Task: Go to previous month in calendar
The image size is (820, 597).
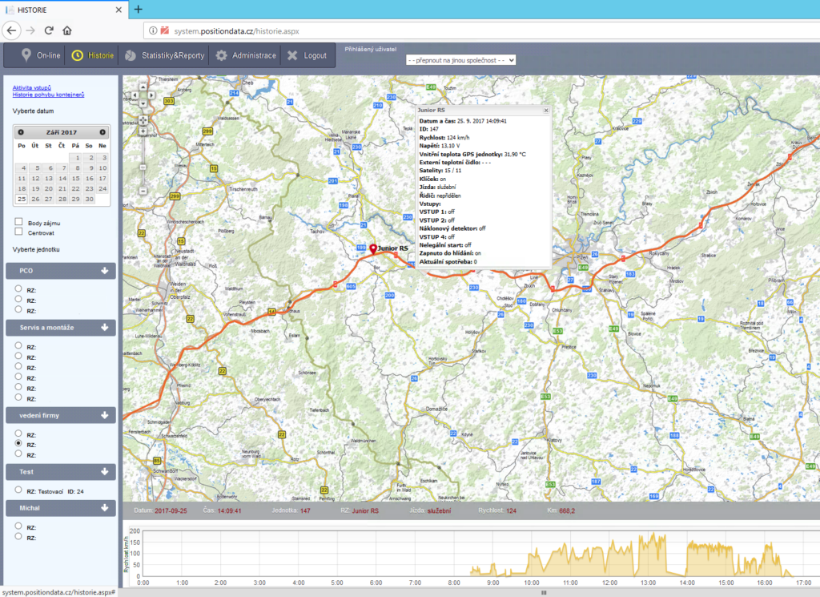Action: (21, 132)
